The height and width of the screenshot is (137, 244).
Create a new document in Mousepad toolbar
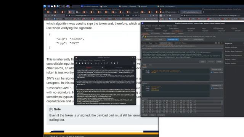coord(76,64)
